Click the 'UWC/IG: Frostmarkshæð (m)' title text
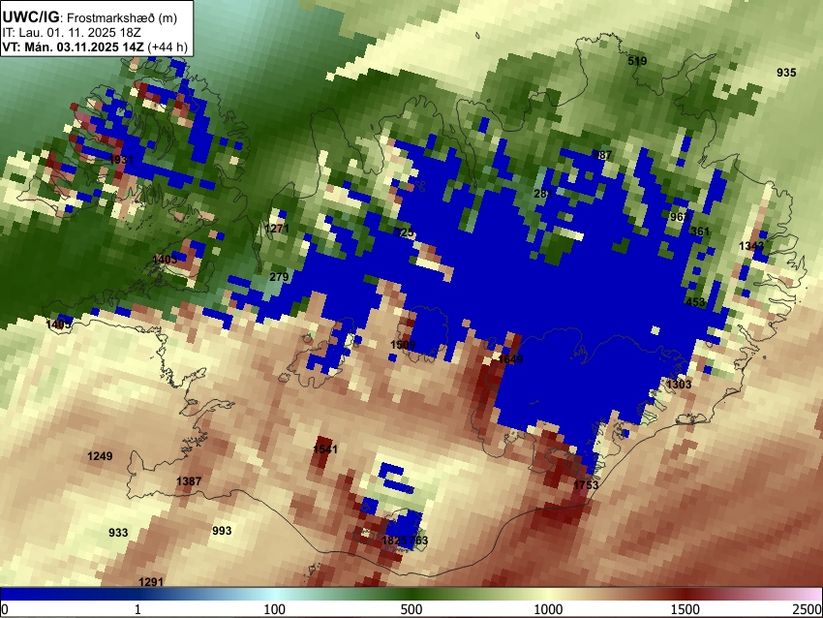 90,17
